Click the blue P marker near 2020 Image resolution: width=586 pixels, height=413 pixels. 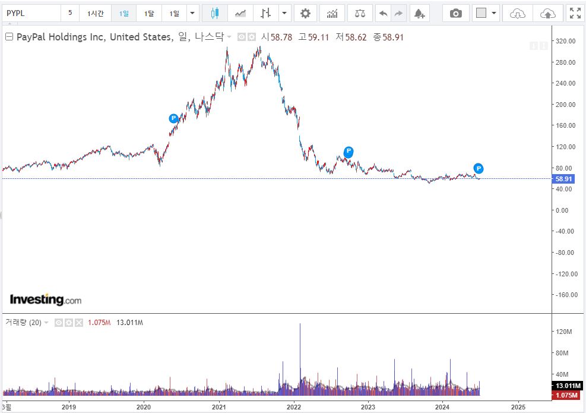point(173,119)
